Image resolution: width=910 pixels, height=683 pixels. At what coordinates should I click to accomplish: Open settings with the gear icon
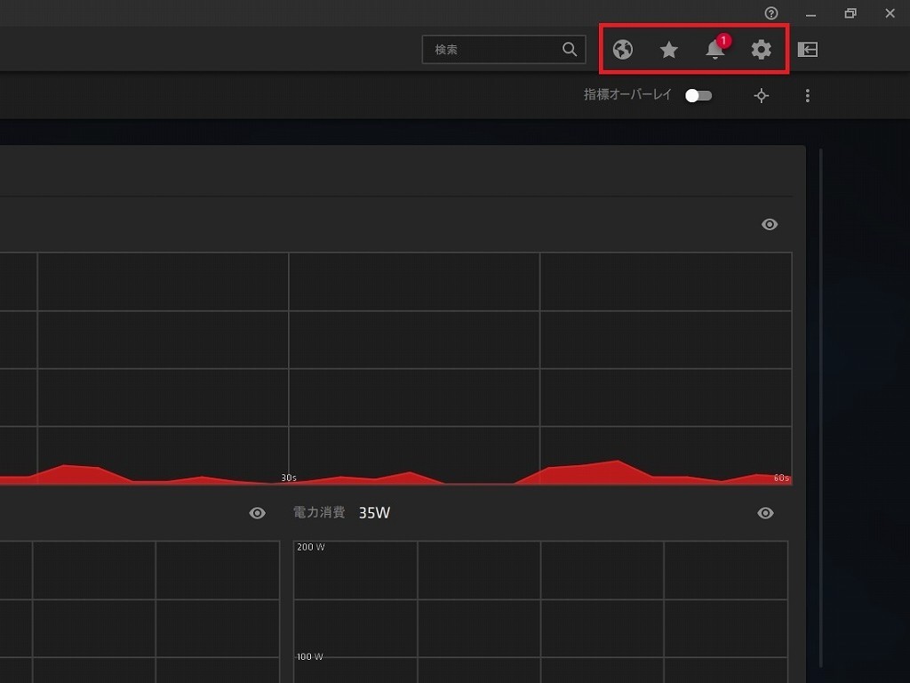click(x=762, y=50)
